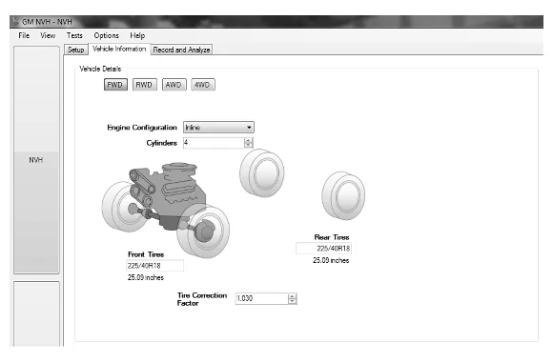Screen dimensions: 553x363
Task: Decrease Cylinders with down arrow
Action: coord(248,145)
